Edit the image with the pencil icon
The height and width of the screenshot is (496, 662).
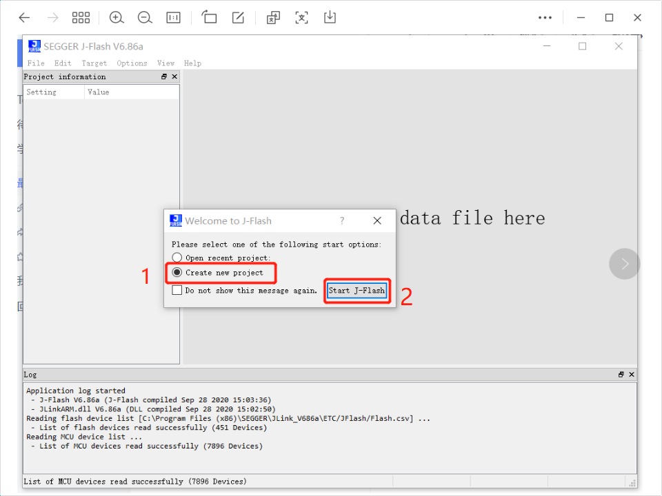point(238,18)
